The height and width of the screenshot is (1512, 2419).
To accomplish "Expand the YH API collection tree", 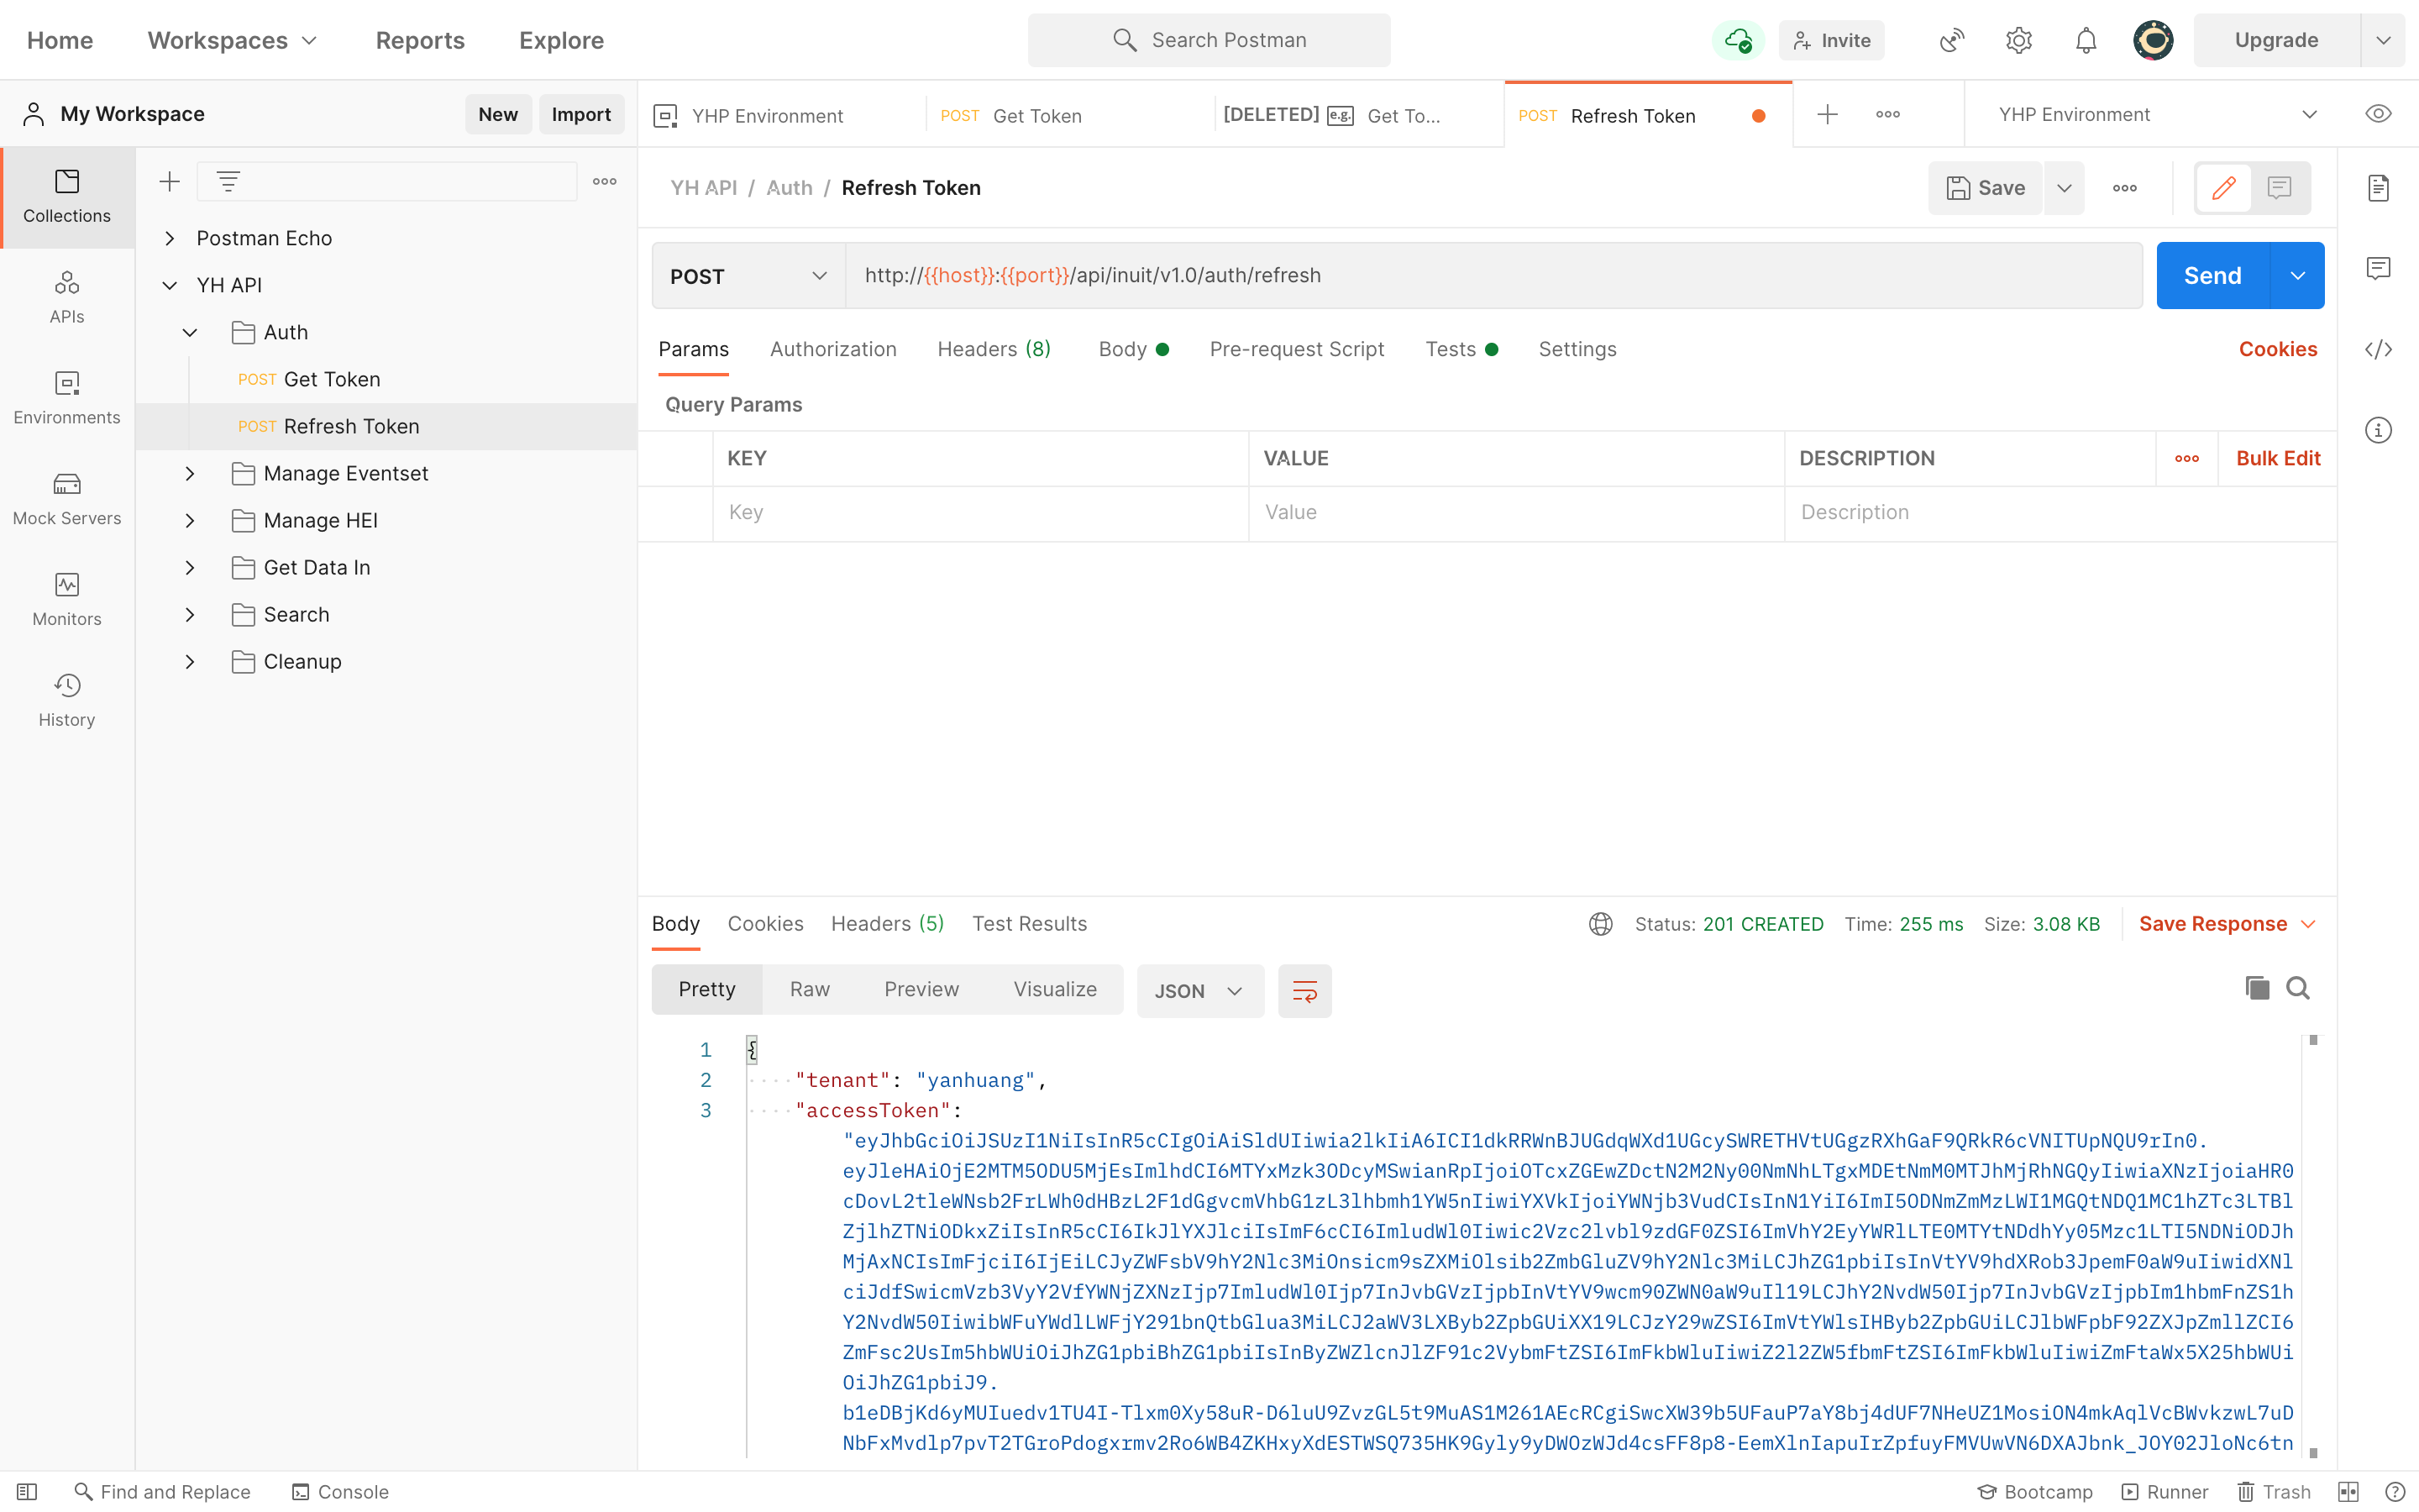I will pos(167,284).
